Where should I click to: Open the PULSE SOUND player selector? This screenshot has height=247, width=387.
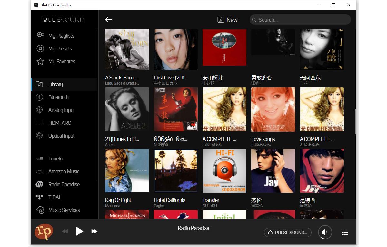pyautogui.click(x=288, y=233)
